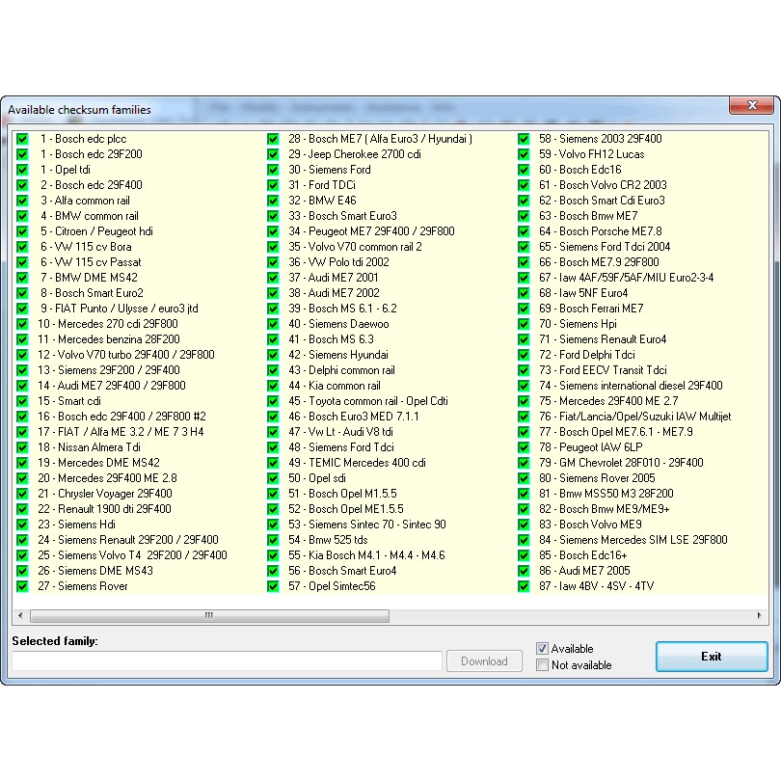Uncheck the Available checkbox

pyautogui.click(x=542, y=649)
